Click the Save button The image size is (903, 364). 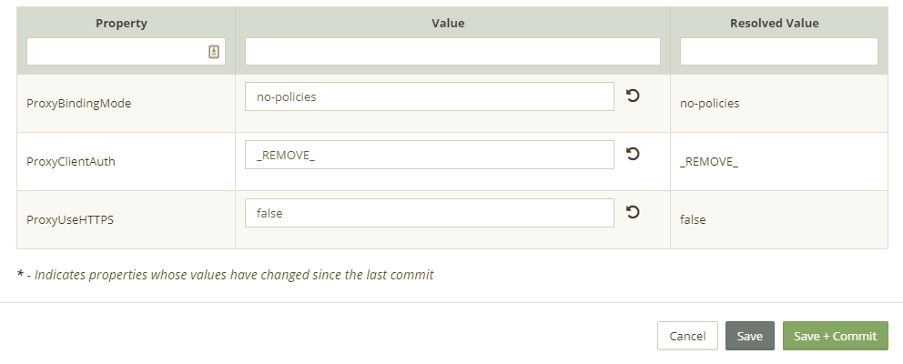[x=749, y=336]
